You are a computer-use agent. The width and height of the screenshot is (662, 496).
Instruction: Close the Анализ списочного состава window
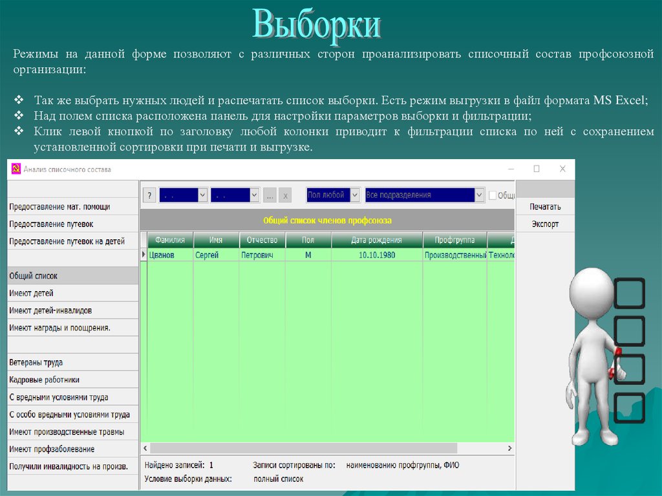coord(562,169)
